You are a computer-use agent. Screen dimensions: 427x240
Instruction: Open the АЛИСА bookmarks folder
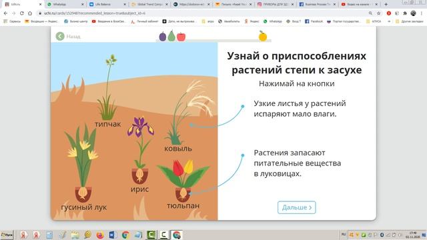(x=374, y=21)
